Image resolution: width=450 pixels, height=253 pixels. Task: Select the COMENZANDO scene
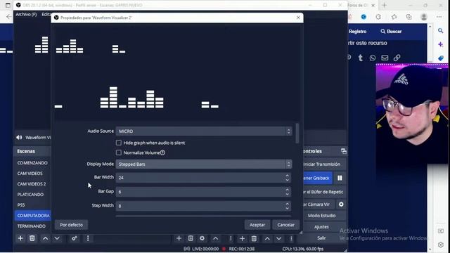(x=32, y=162)
